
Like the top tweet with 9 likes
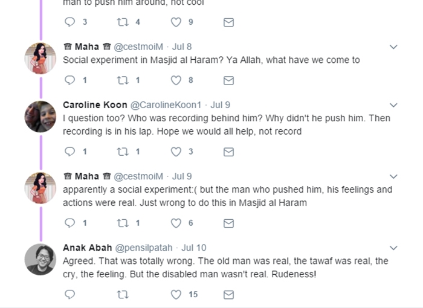coord(176,22)
